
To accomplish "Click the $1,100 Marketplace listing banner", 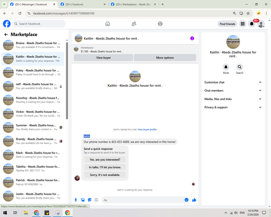I will point(135,49).
